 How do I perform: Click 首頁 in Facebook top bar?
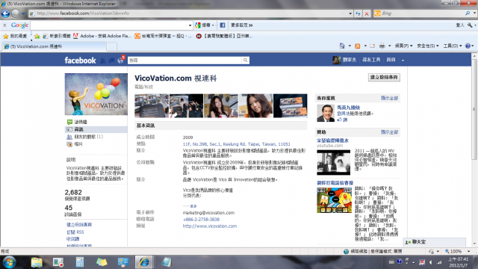pos(391,60)
